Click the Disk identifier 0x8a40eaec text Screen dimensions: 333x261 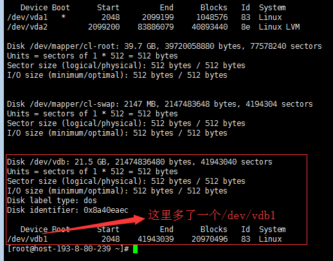(67, 210)
